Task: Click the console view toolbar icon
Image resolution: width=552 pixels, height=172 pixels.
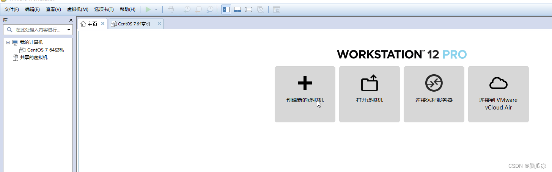Action: pos(276,9)
